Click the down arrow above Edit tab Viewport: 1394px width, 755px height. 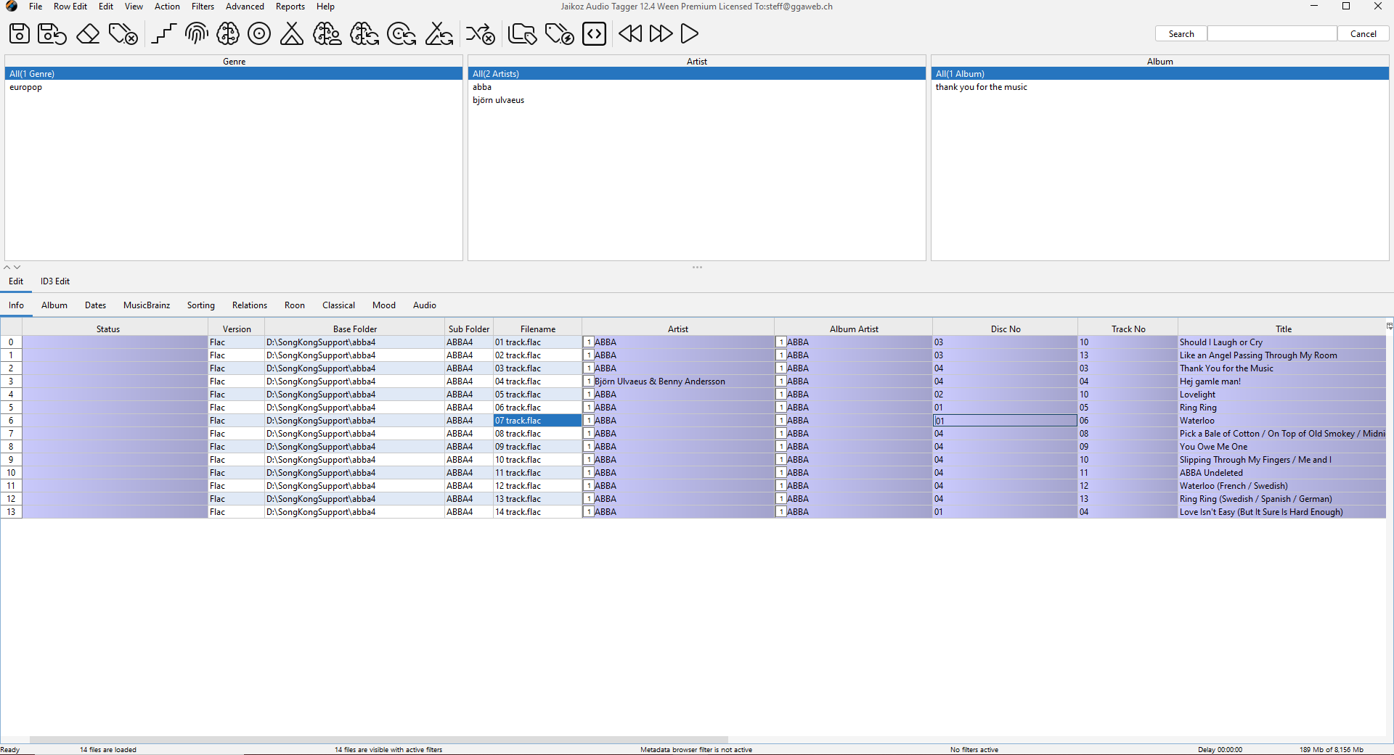click(17, 267)
